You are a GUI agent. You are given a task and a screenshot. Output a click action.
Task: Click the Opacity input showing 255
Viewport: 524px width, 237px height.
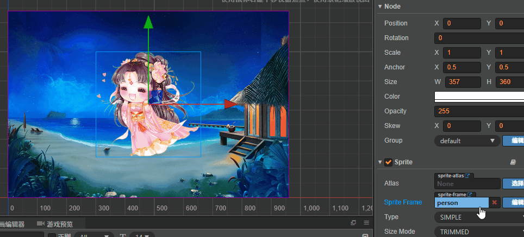click(479, 111)
